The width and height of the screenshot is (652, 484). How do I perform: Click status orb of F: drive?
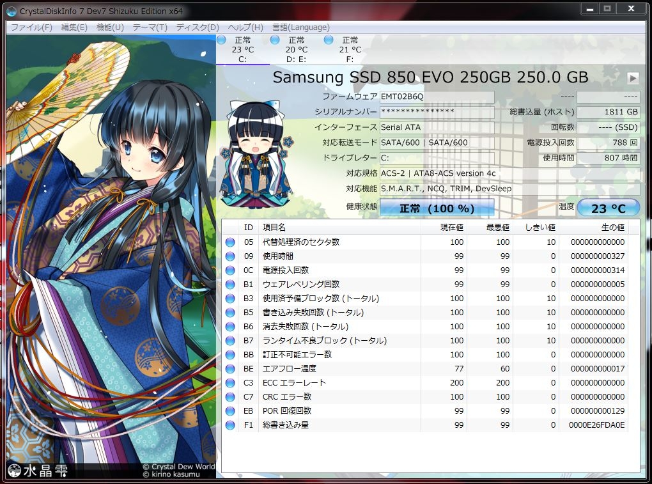pyautogui.click(x=329, y=40)
